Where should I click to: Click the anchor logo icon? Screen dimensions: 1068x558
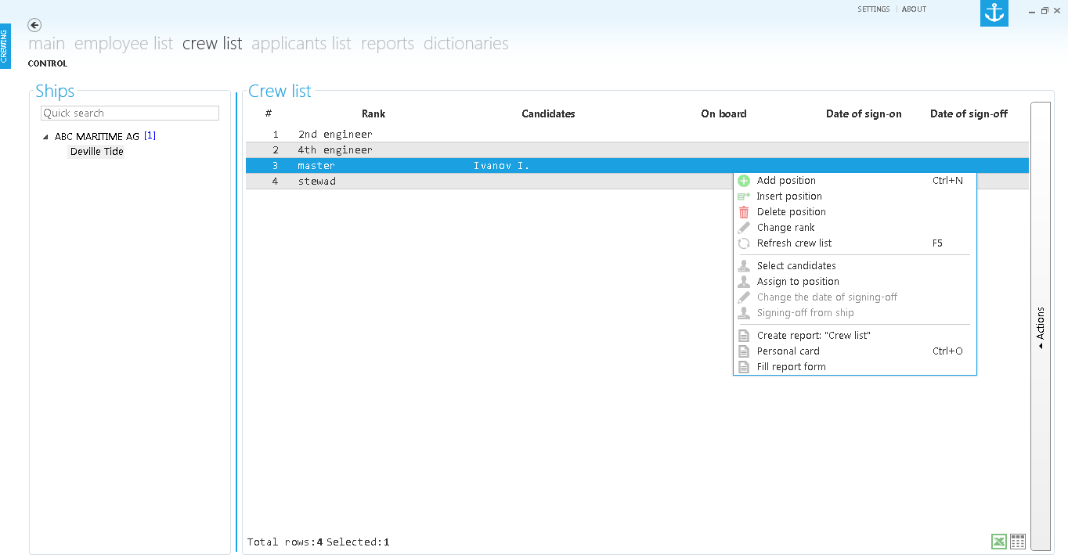pyautogui.click(x=994, y=13)
